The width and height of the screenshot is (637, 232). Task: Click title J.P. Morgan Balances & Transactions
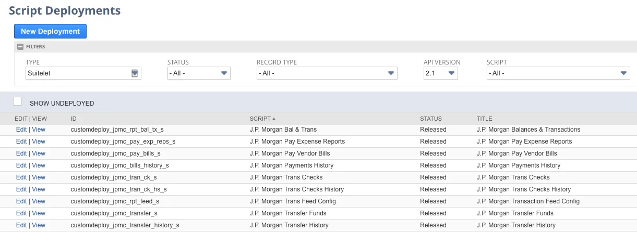[x=528, y=130]
